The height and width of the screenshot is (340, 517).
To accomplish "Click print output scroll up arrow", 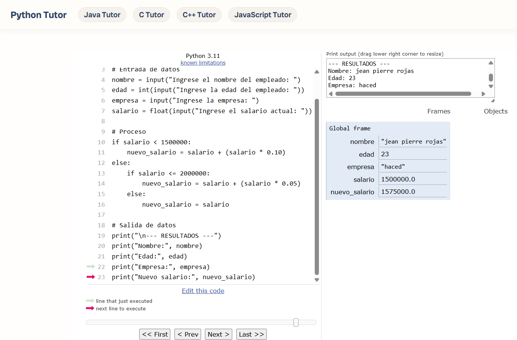I will coord(491,63).
